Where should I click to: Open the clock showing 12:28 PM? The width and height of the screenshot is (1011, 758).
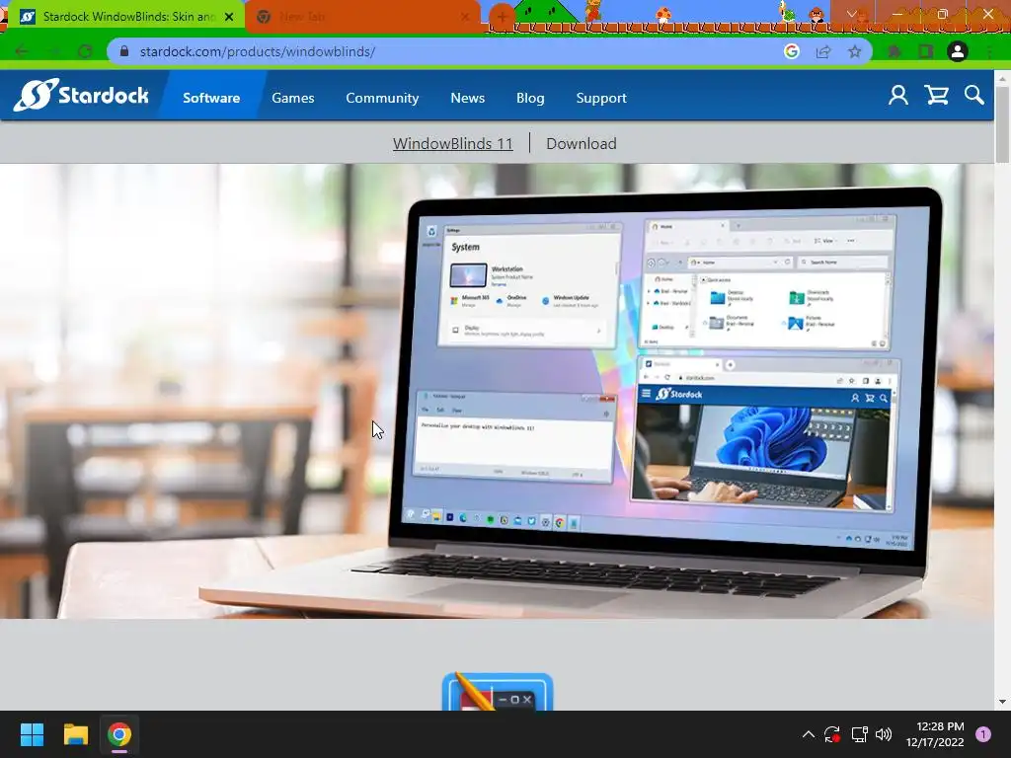tap(935, 734)
